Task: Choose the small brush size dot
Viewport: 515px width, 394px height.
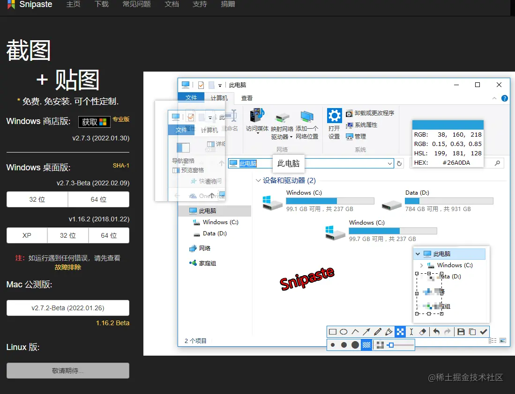Action: click(333, 345)
